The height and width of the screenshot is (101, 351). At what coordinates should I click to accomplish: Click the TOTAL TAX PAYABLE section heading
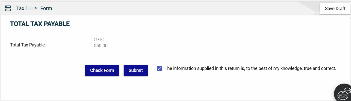[x=40, y=24]
